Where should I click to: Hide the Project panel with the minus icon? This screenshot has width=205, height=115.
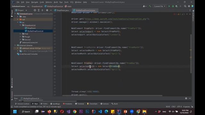pyautogui.click(x=51, y=10)
